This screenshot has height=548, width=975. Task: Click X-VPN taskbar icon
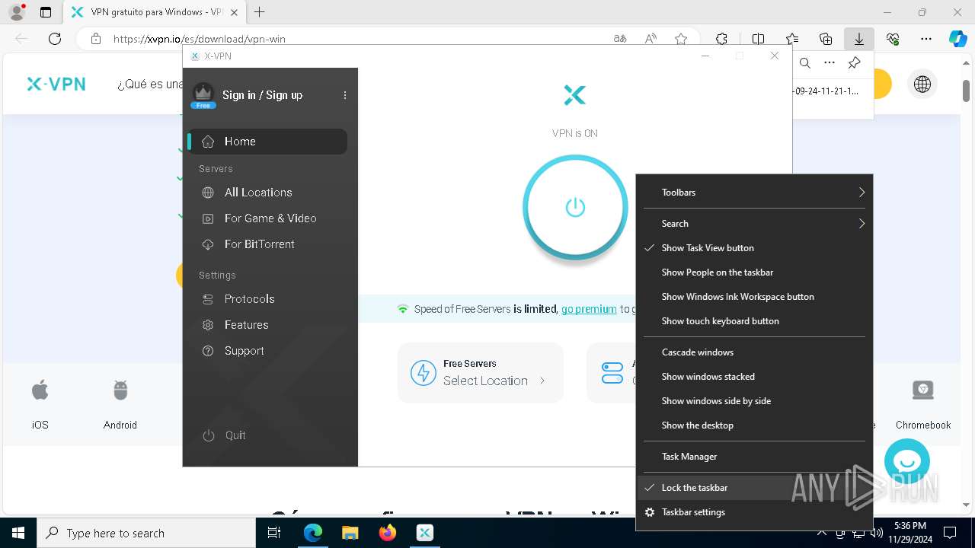425,533
